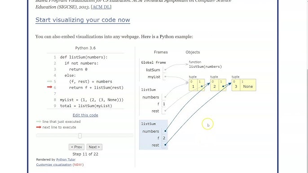This screenshot has width=308, height=173.
Task: Click the first tuple box with value 1
Action: [x=197, y=85]
